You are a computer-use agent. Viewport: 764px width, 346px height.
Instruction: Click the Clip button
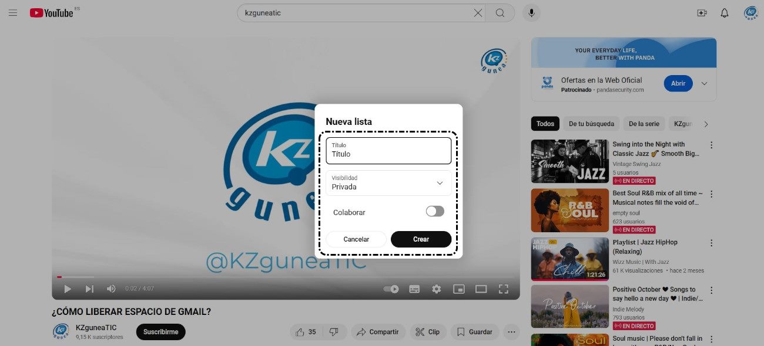point(428,332)
